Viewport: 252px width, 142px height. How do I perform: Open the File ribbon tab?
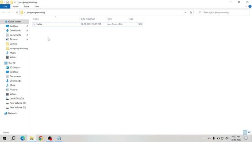(x=5, y=6)
